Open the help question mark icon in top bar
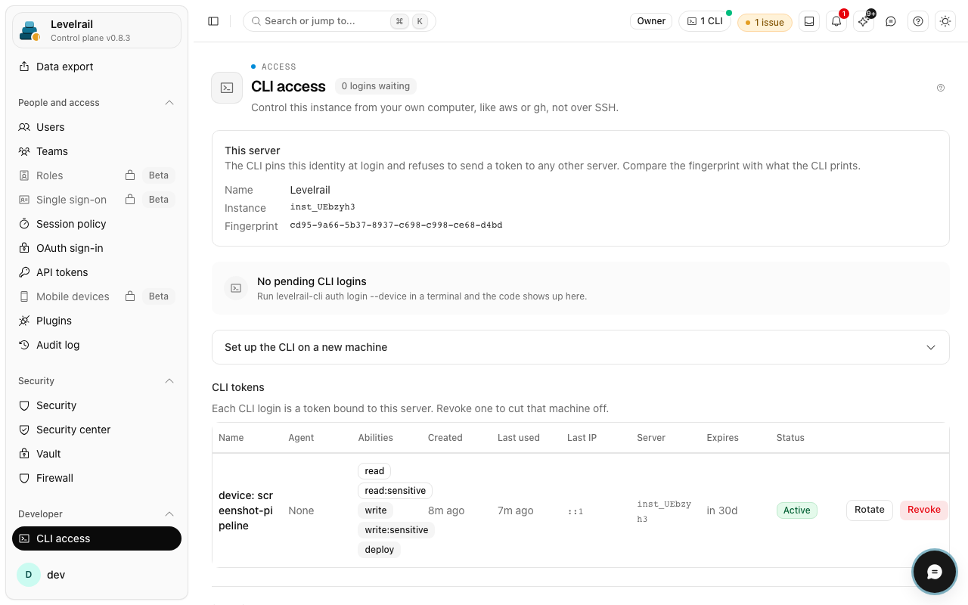Screen dimensions: 968x605 click(918, 21)
